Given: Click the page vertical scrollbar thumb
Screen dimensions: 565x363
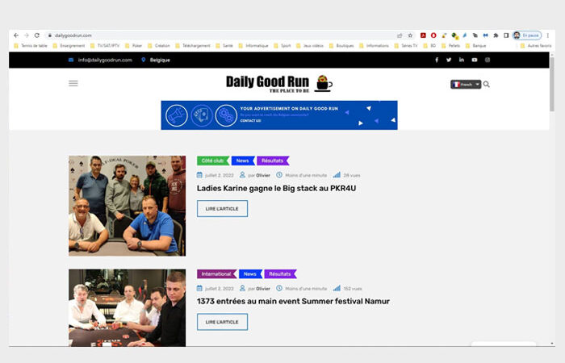Looking at the screenshot, I should pyautogui.click(x=552, y=84).
